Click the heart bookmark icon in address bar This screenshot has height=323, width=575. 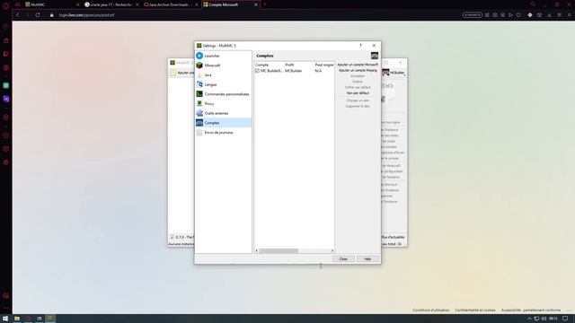(x=518, y=15)
